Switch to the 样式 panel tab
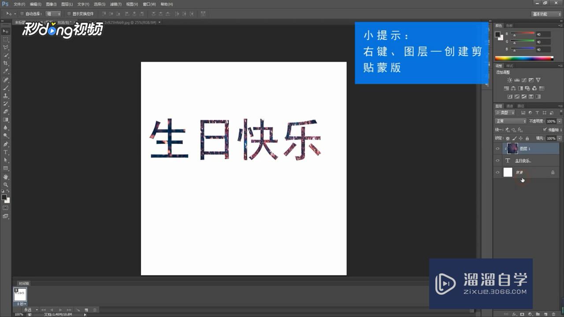The height and width of the screenshot is (317, 564). pos(510,66)
